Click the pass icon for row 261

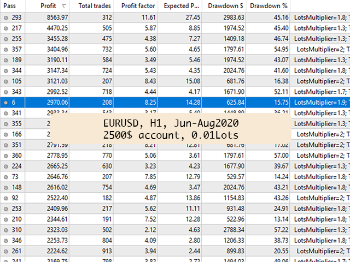click(6, 251)
